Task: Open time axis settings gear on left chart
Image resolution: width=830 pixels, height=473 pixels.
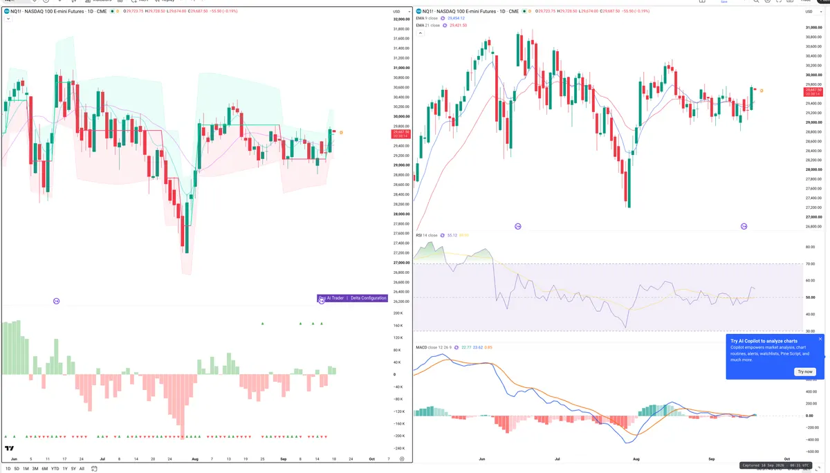Action: [402, 458]
